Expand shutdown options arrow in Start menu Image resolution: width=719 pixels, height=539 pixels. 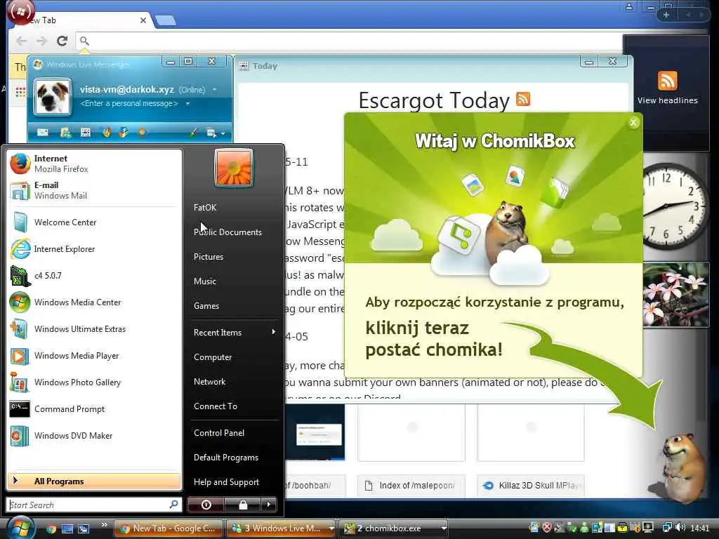269,505
